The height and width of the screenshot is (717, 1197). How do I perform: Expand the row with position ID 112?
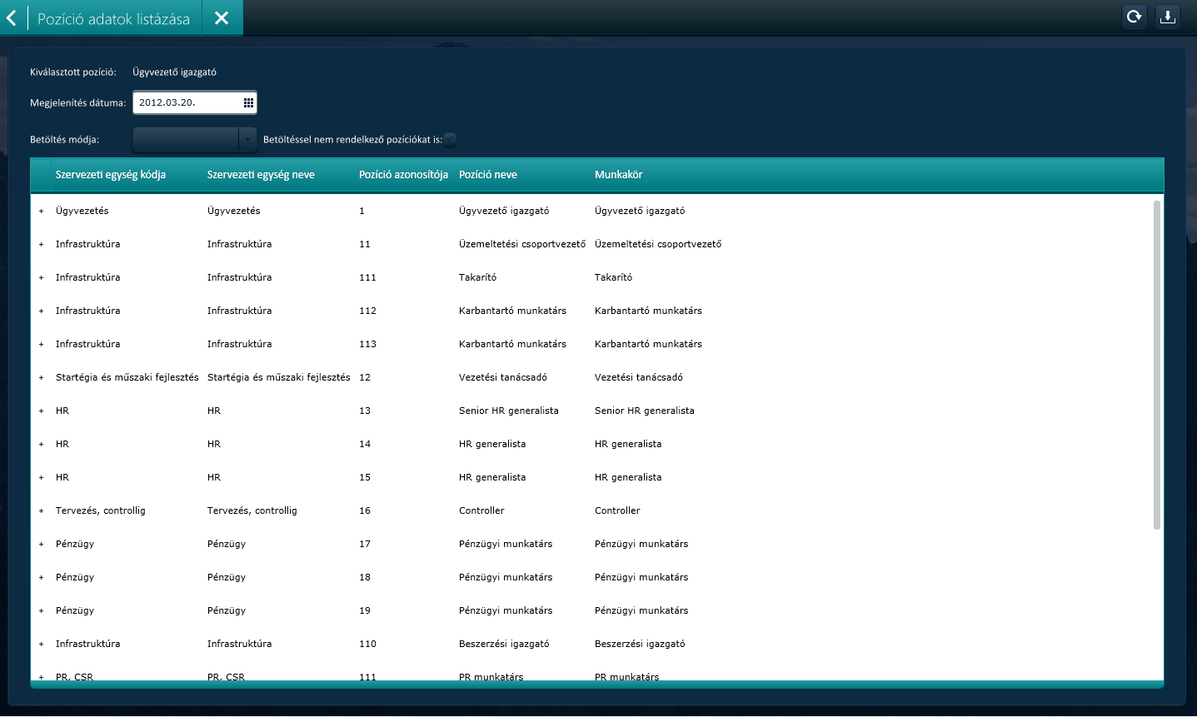(41, 311)
